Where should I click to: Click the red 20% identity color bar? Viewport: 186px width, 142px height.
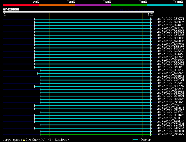click(x=21, y=5)
